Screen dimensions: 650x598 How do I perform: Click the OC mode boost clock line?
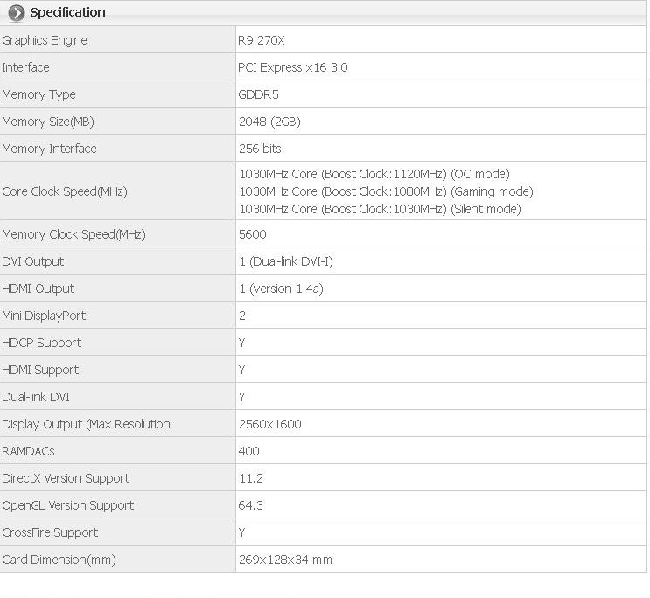click(374, 174)
